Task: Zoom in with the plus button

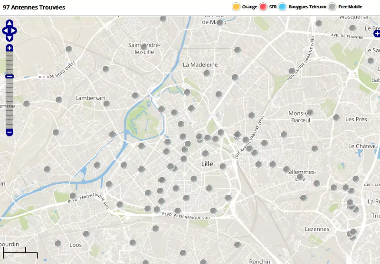Action: pos(9,48)
